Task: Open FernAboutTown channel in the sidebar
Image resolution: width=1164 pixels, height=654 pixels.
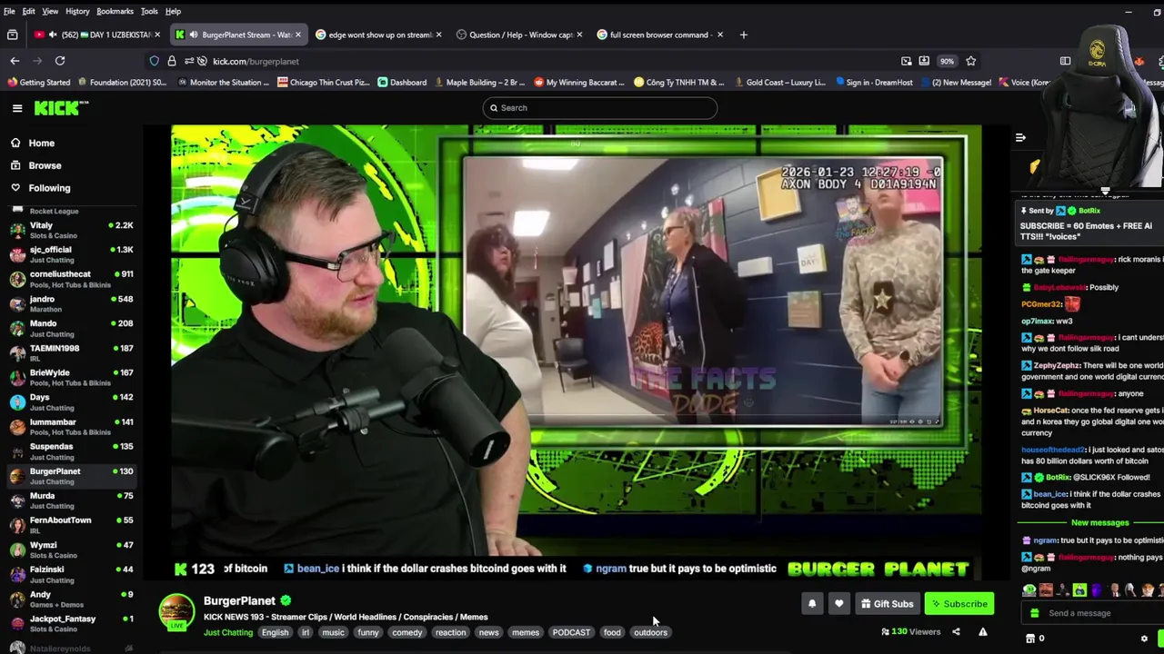Action: 70,525
